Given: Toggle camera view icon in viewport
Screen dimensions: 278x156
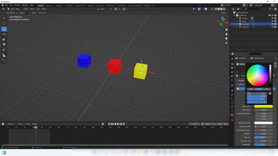Looking at the screenshot, I should point(226,39).
